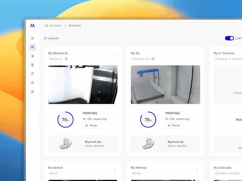242x181 pixels.
Task: Click the icon beside the Method XL tag
Action: click(x=66, y=59)
